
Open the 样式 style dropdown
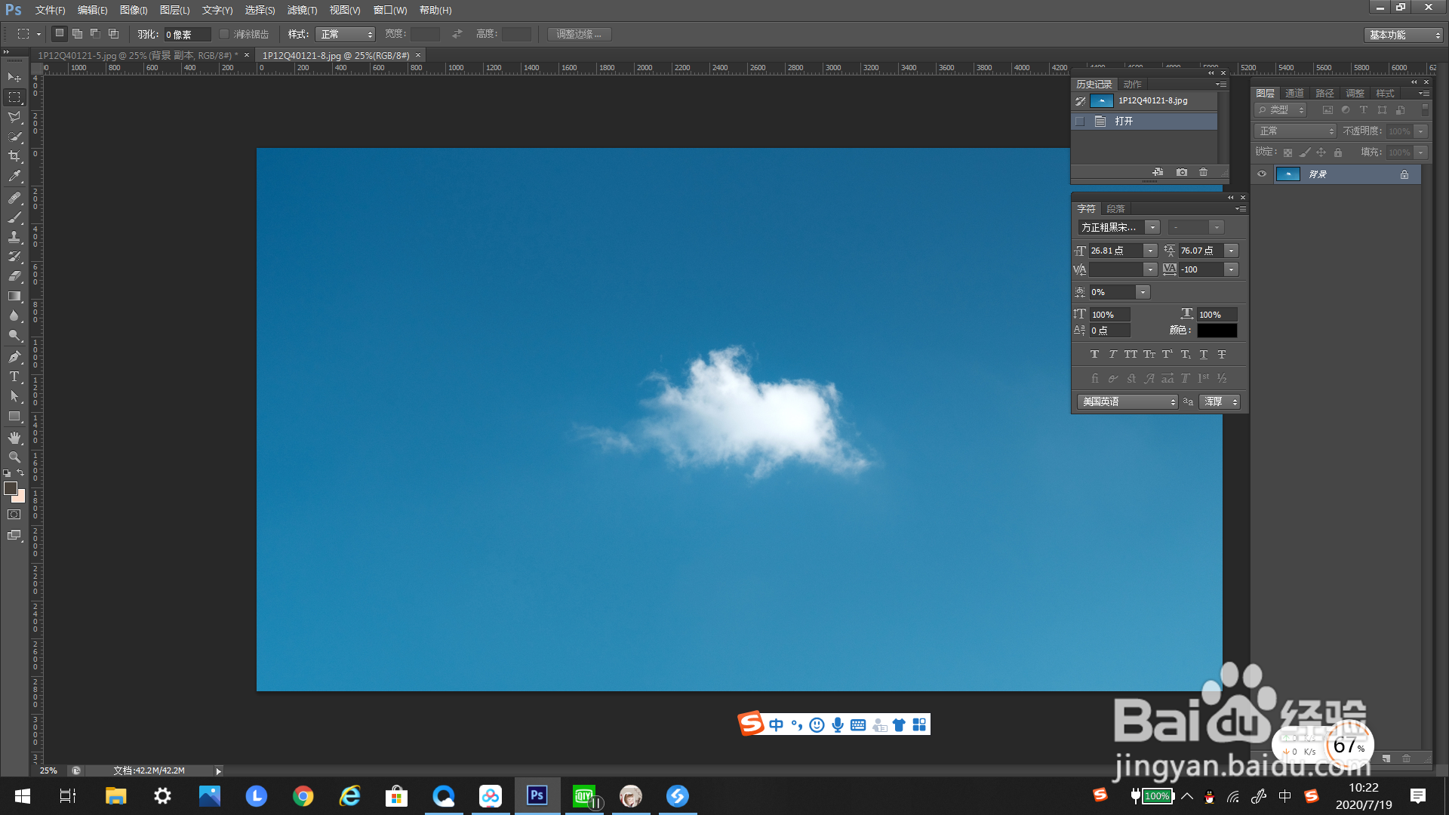346,34
